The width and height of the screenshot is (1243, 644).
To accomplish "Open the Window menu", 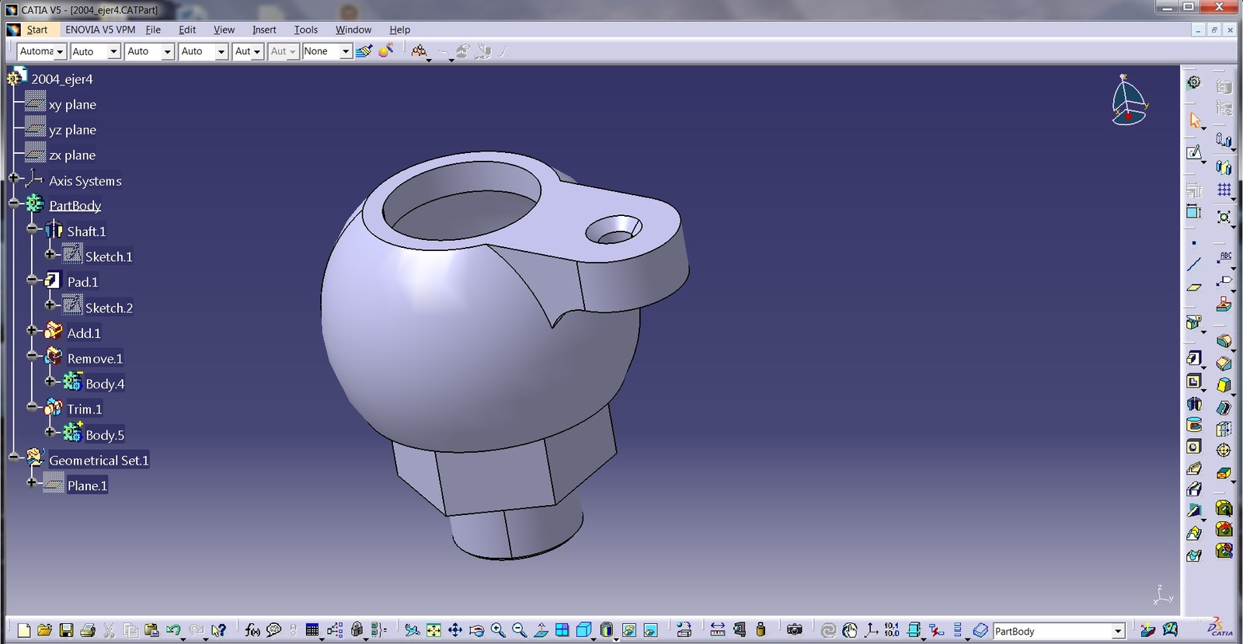I will click(x=353, y=30).
